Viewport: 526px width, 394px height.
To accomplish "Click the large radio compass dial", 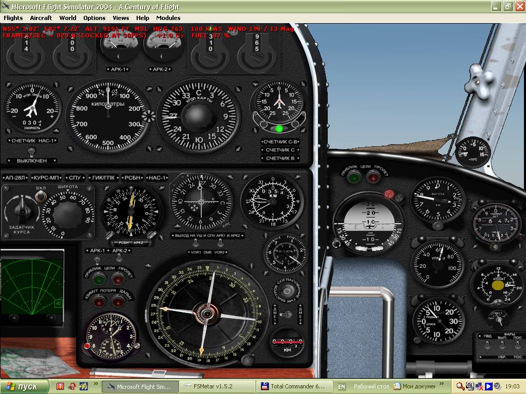I will 206,313.
